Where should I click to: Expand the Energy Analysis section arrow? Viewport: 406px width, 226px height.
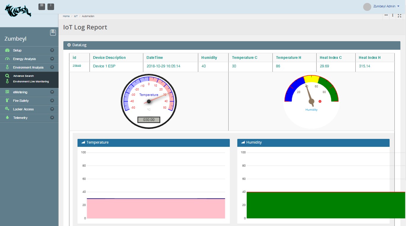click(52, 59)
